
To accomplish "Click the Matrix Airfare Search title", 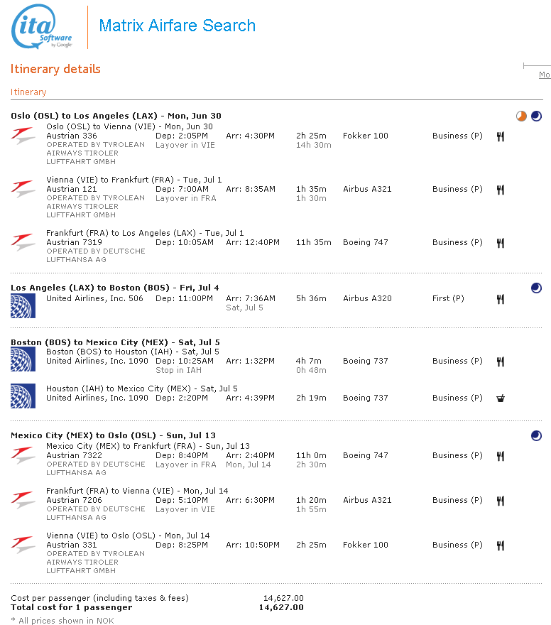I will pyautogui.click(x=177, y=26).
